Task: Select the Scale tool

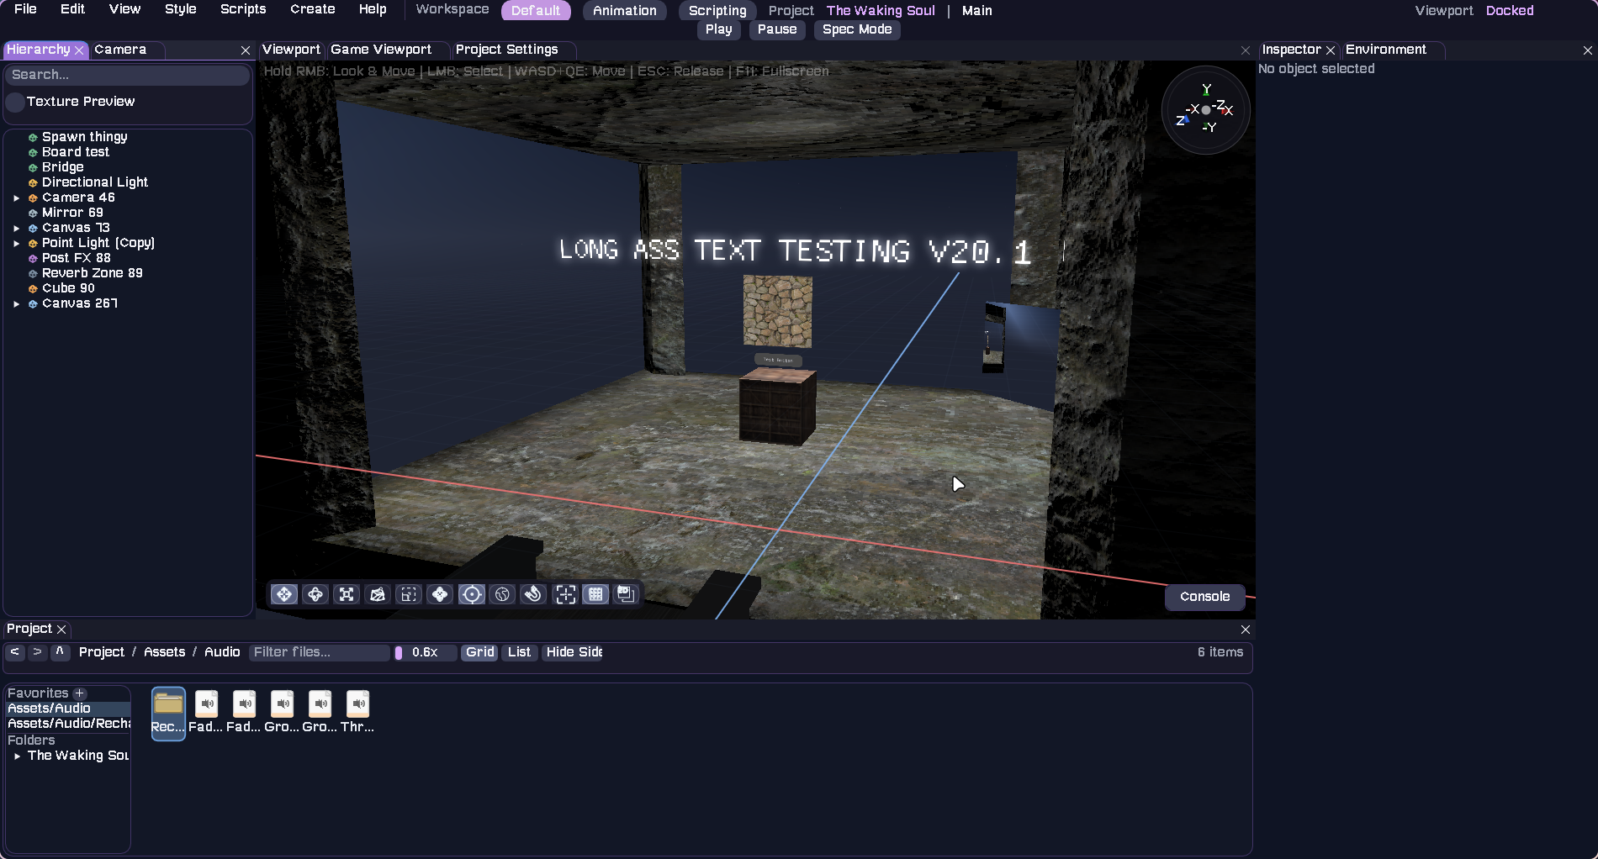Action: click(x=346, y=594)
